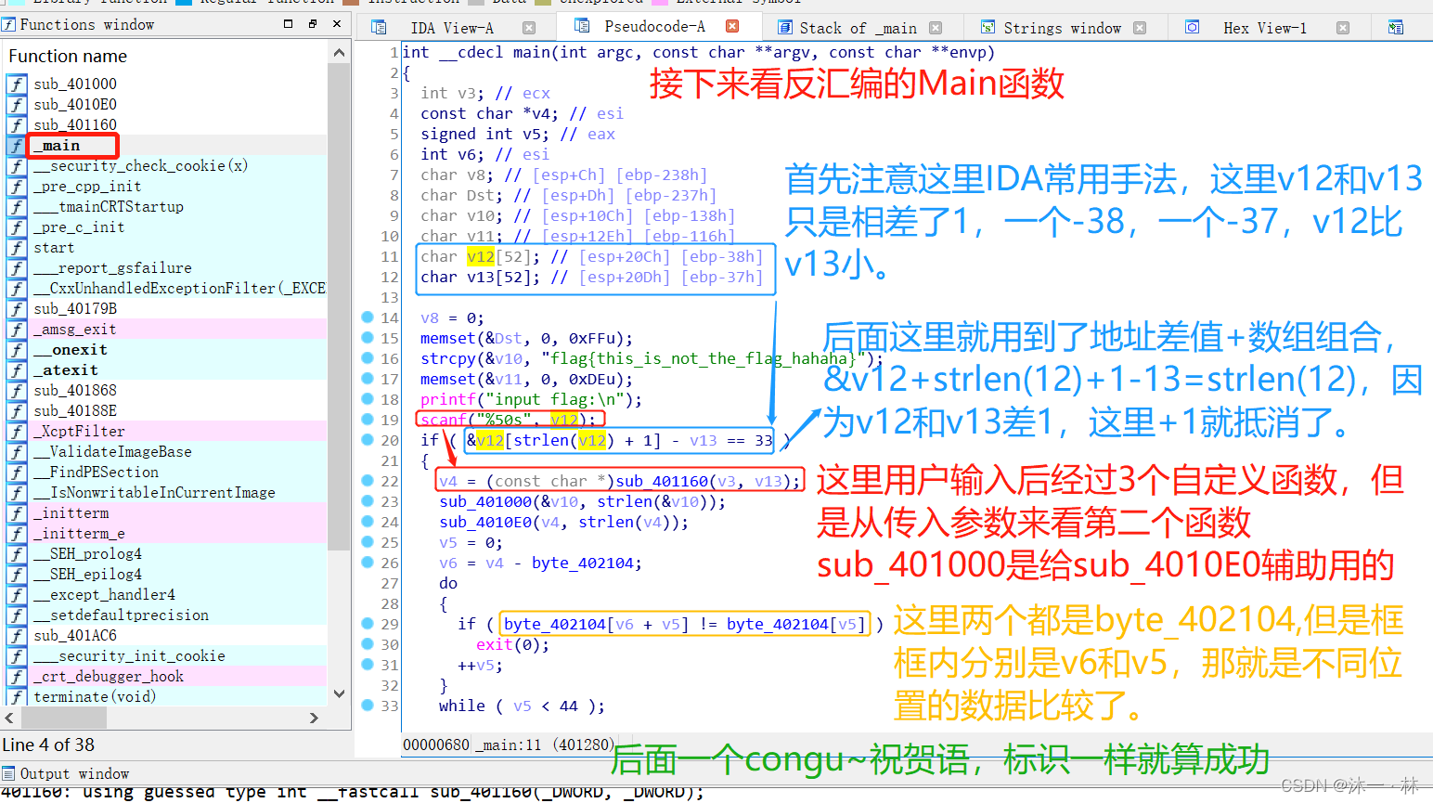Image resolution: width=1433 pixels, height=803 pixels.
Task: Select sub_401868 in function list
Action: point(165,391)
